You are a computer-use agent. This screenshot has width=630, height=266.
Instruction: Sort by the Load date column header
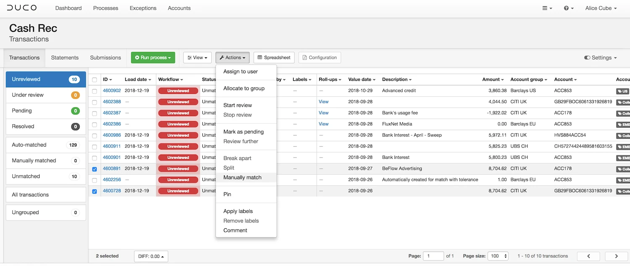click(137, 80)
